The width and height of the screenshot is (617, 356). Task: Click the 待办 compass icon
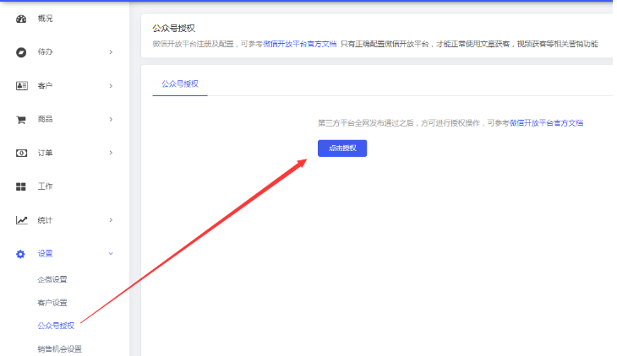click(21, 52)
